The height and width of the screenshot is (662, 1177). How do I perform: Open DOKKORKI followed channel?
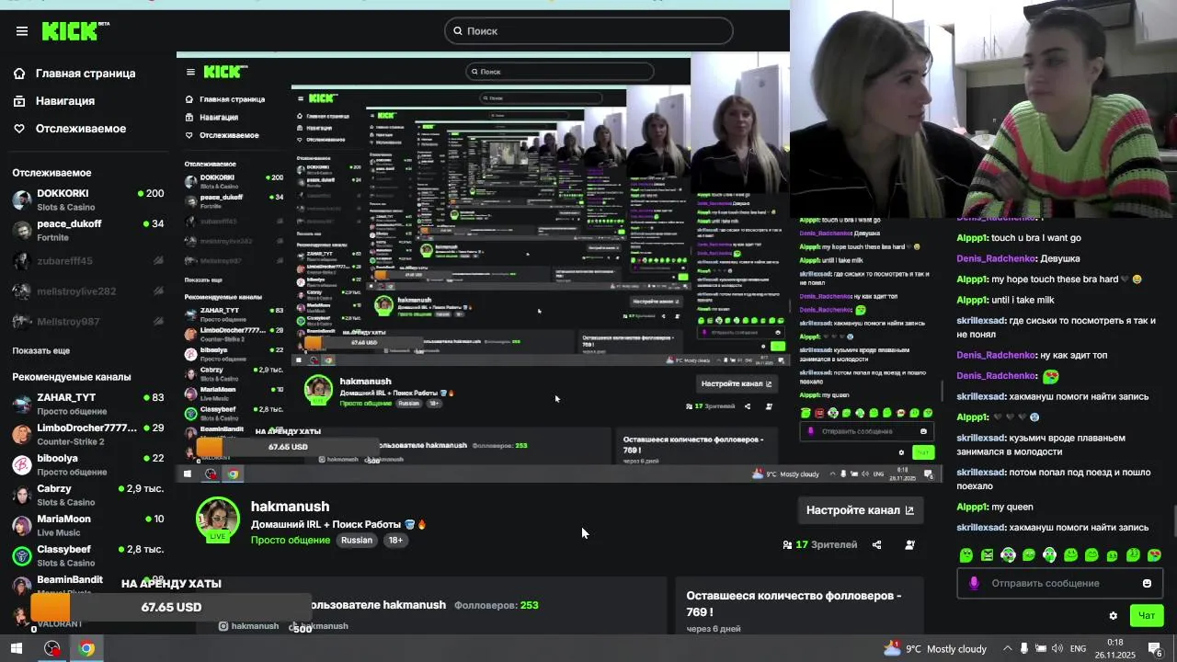coord(87,200)
